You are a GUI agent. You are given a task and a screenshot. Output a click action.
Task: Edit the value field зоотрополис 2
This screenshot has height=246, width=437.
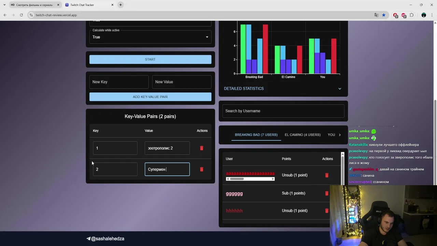[x=167, y=148]
